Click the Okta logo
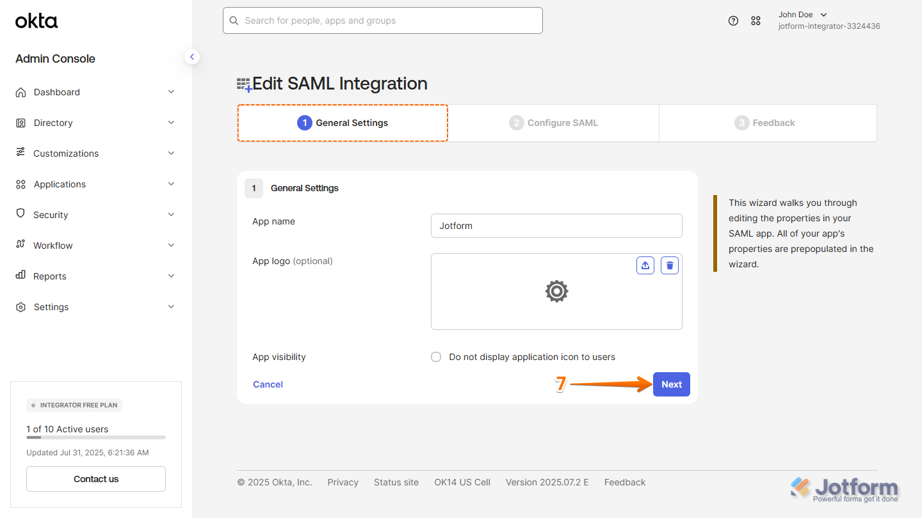Viewport: 922px width, 518px height. pyautogui.click(x=36, y=21)
